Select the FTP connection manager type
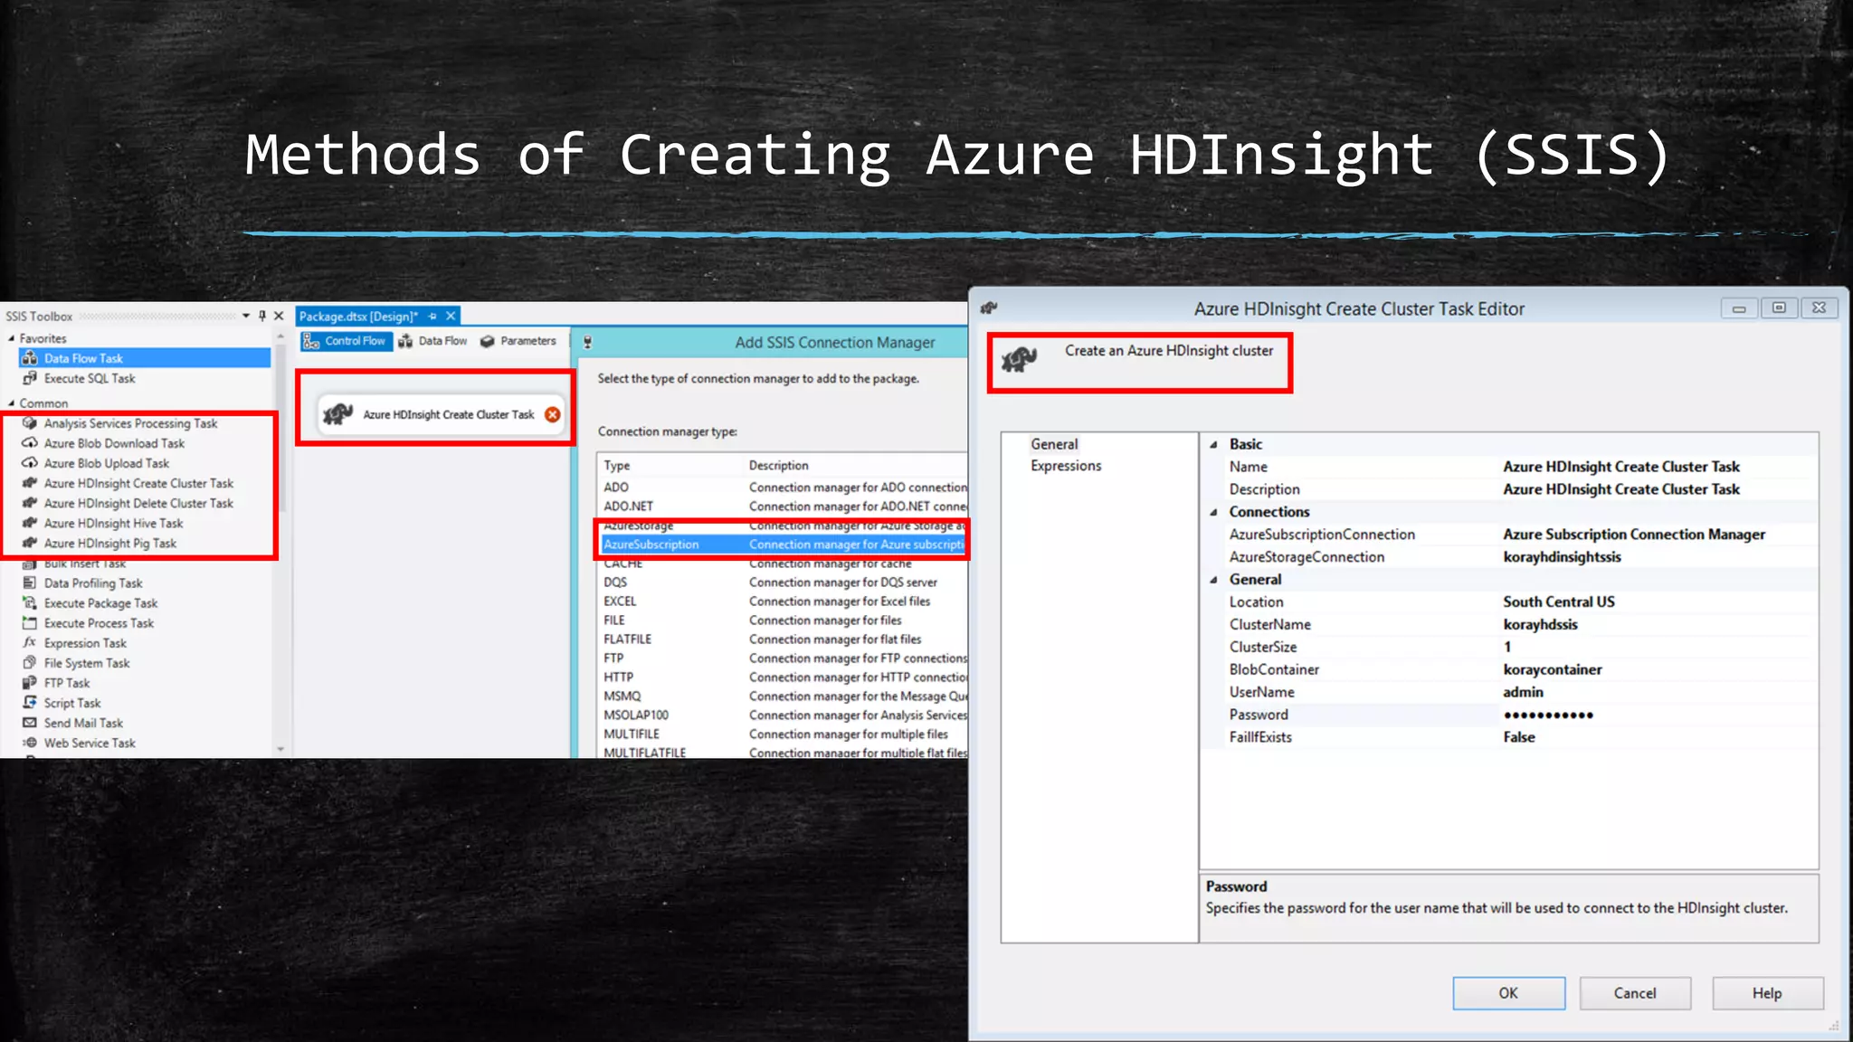The image size is (1853, 1042). point(784,658)
